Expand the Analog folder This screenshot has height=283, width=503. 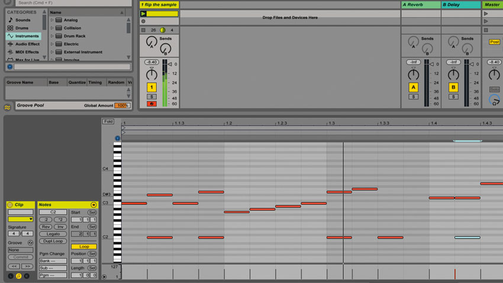pos(52,20)
